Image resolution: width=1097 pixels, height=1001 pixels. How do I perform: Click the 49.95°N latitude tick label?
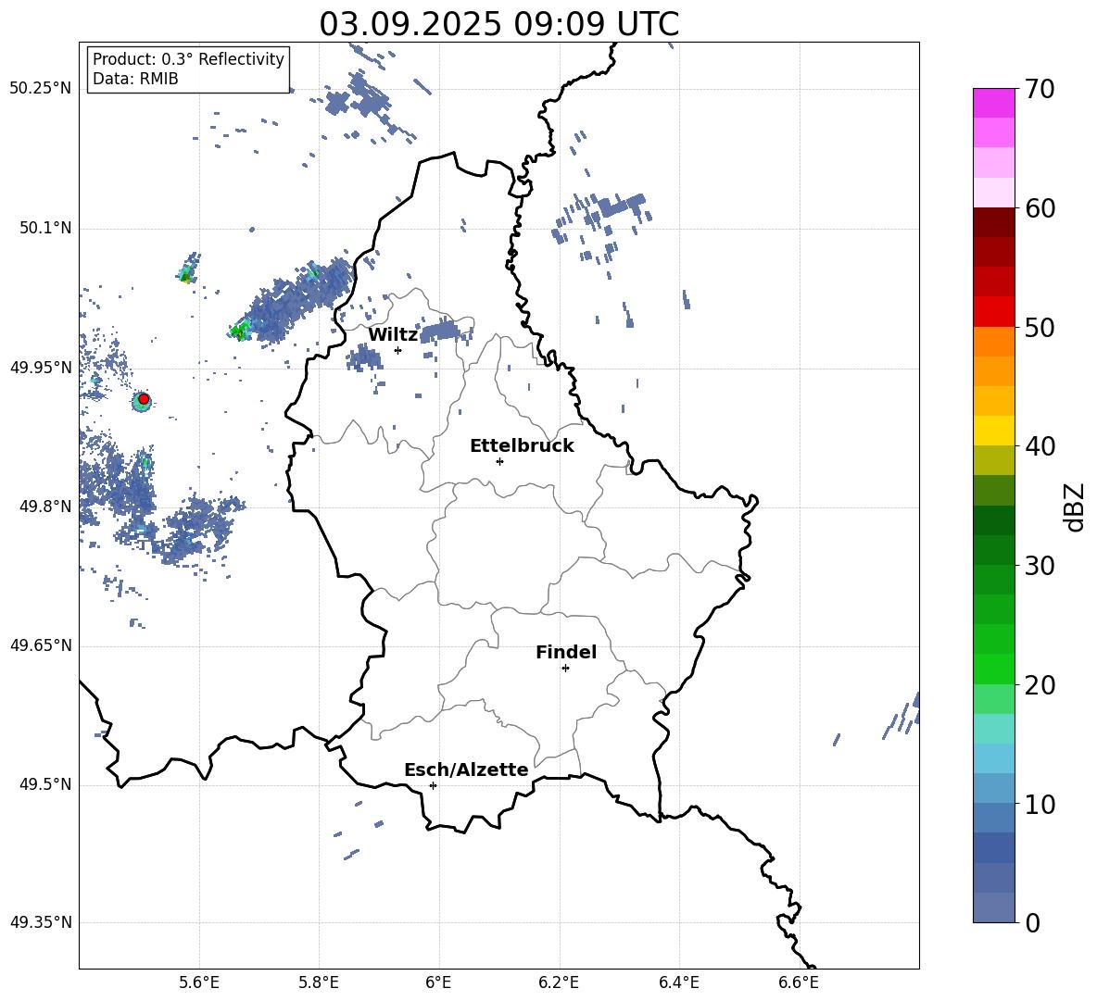click(x=41, y=367)
